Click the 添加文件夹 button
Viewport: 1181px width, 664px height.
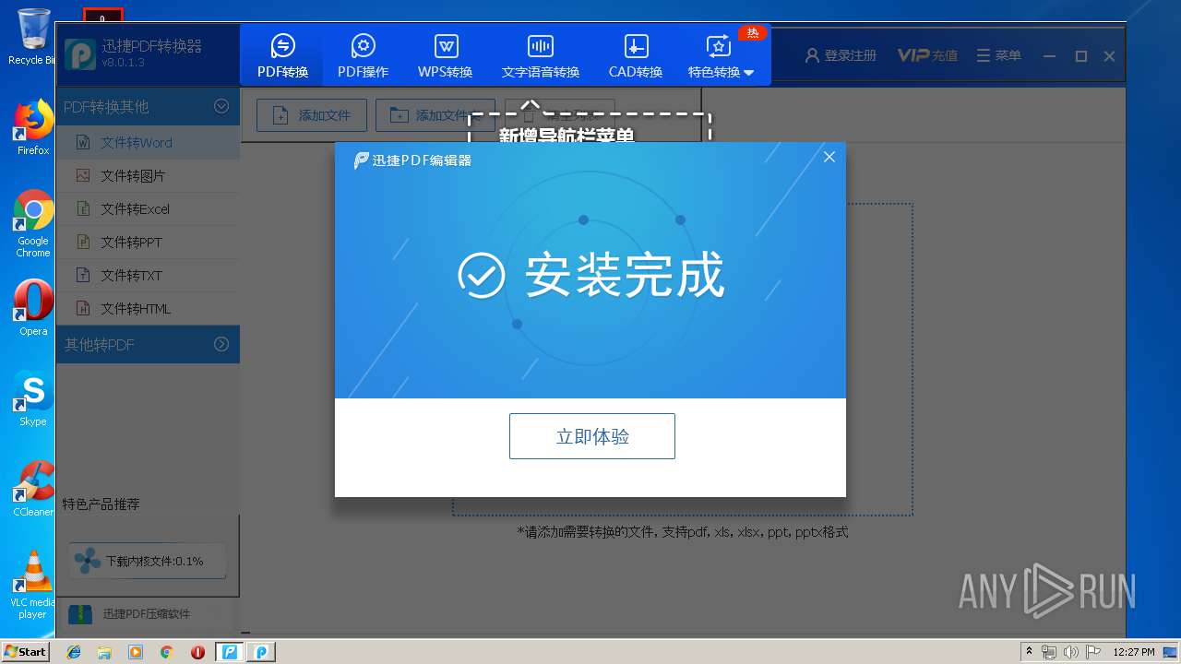[x=435, y=115]
